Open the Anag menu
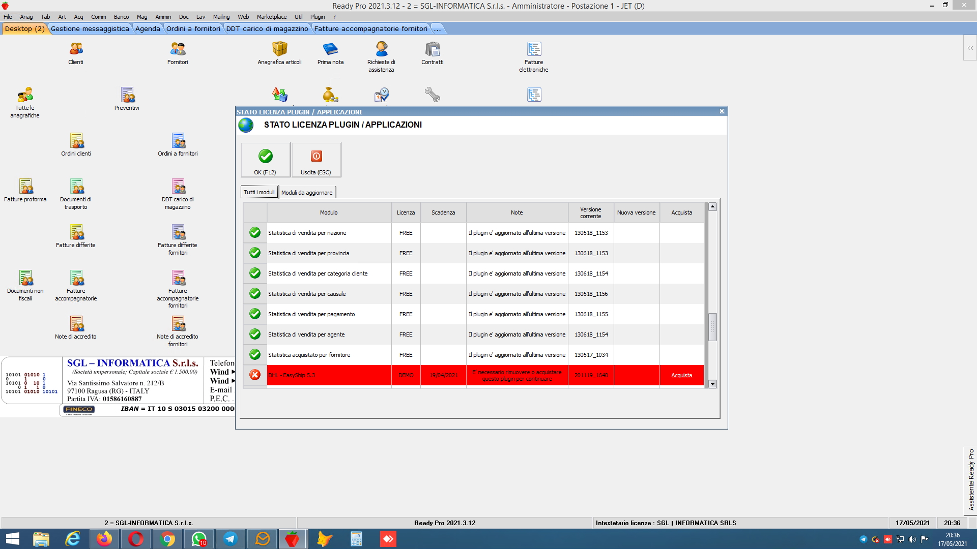 point(26,17)
